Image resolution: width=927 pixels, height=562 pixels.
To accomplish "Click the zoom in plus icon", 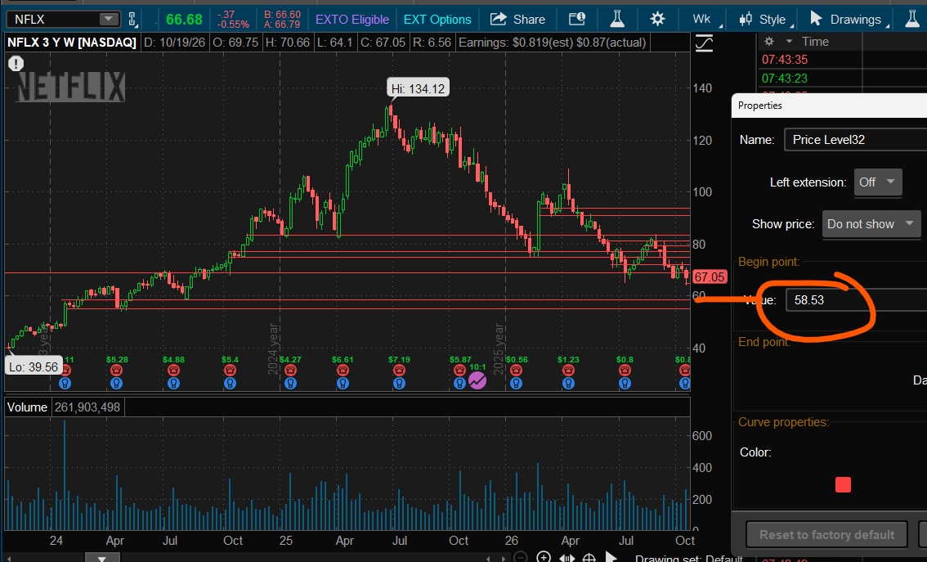I will 544,557.
